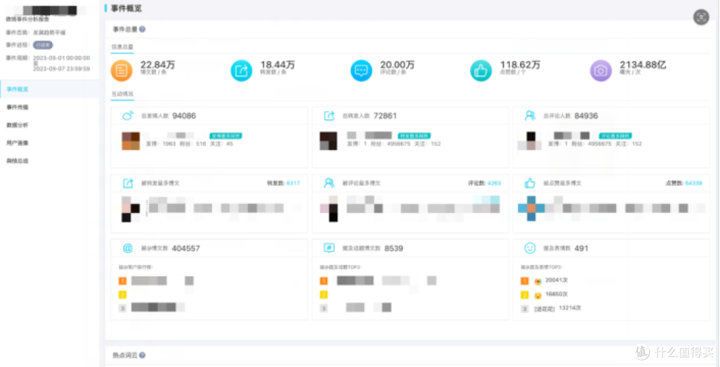Screen dimensions: 720x367
Task: Click the 404557 mentioned posts number
Action: coord(186,248)
